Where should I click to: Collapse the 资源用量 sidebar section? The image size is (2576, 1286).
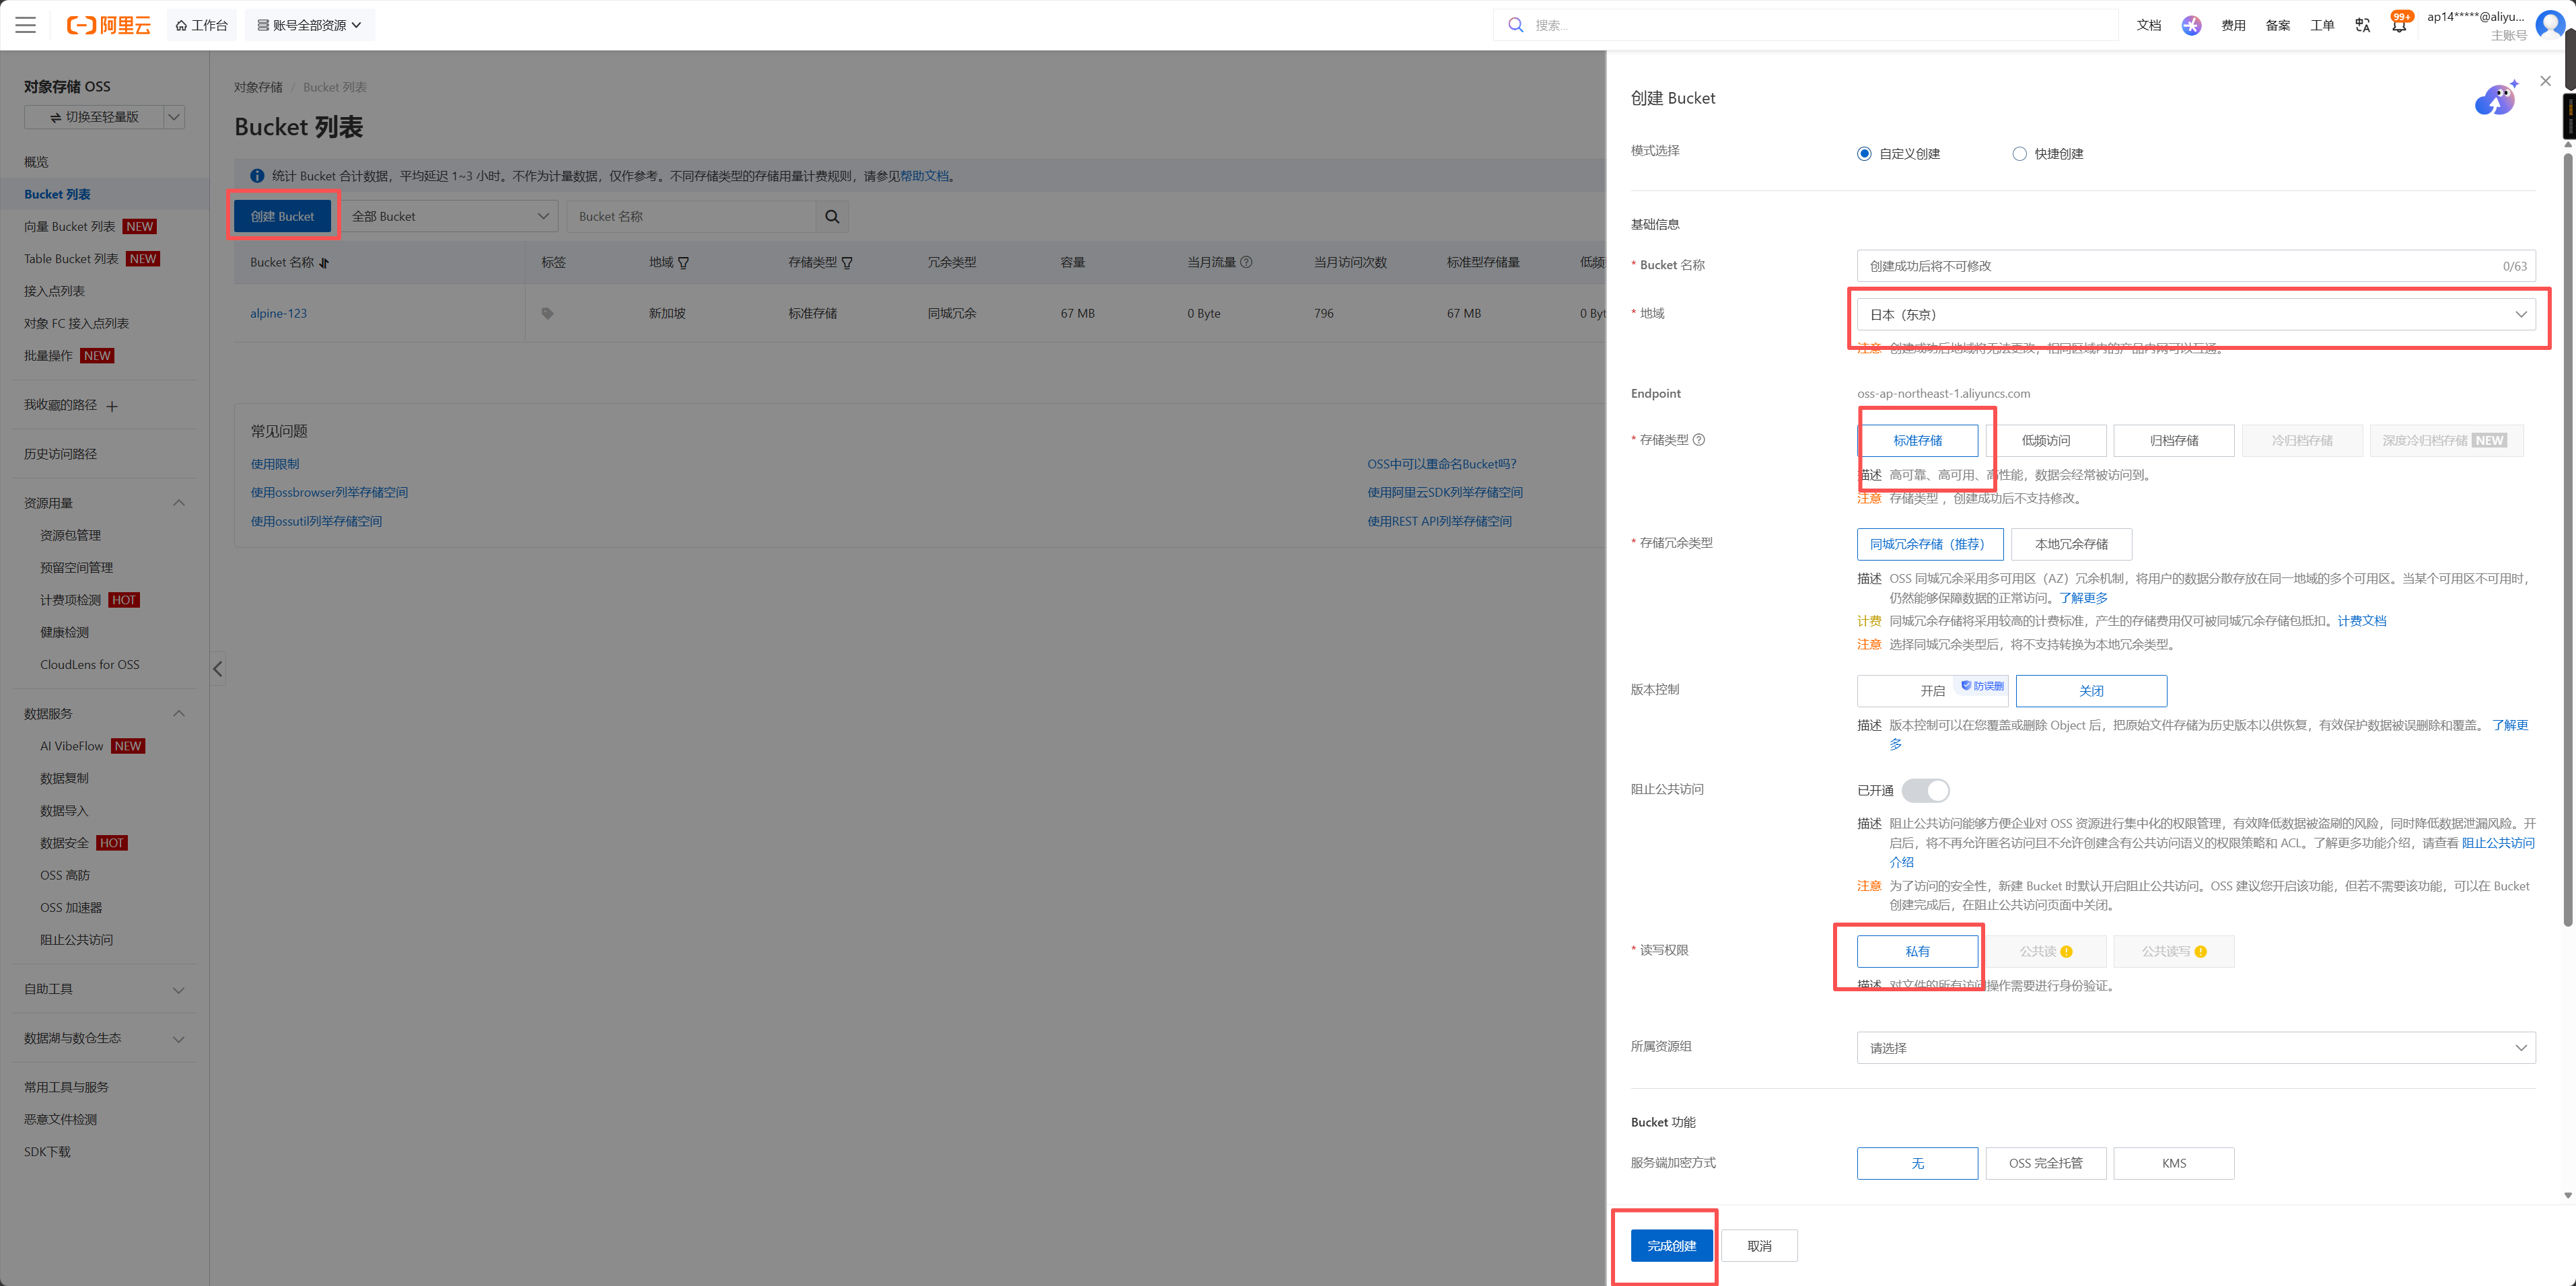point(179,503)
